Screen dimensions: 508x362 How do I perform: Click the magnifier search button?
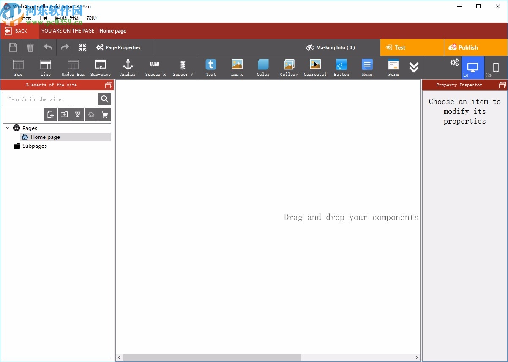tap(105, 99)
